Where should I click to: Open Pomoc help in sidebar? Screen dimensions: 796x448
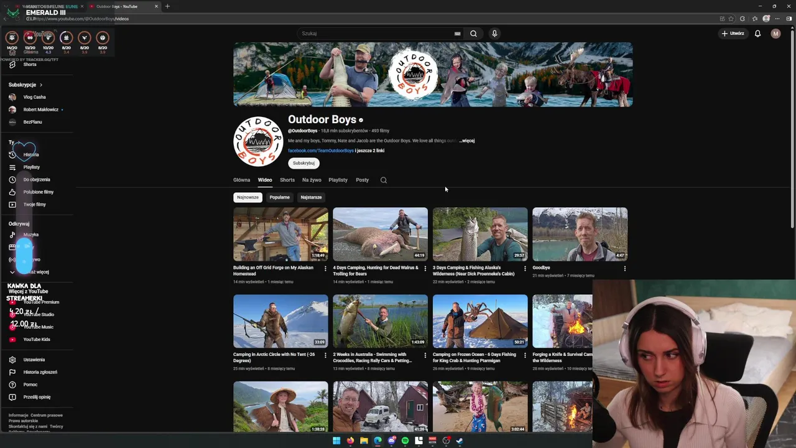pyautogui.click(x=24, y=385)
